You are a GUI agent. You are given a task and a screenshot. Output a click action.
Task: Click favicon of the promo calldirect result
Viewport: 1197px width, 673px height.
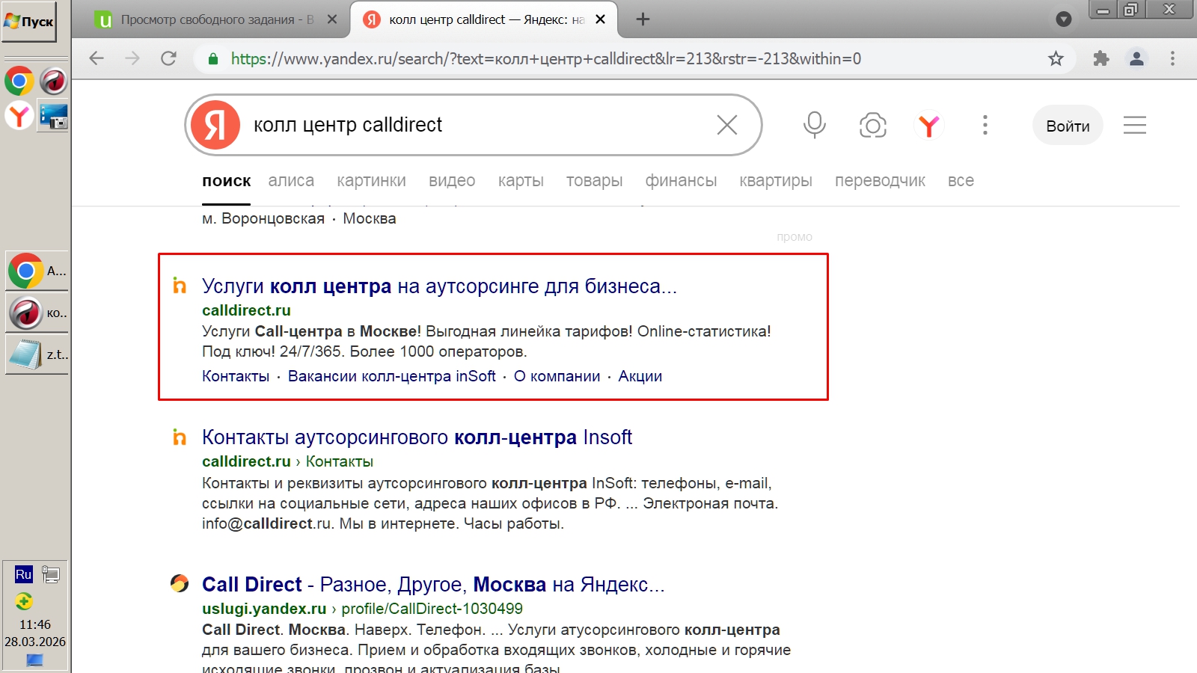click(180, 285)
